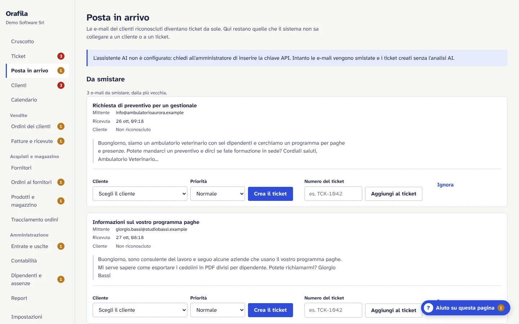Click the '3 e-mail da smistare' count text
Screen dimensions: 519x324
pyautogui.click(x=127, y=93)
